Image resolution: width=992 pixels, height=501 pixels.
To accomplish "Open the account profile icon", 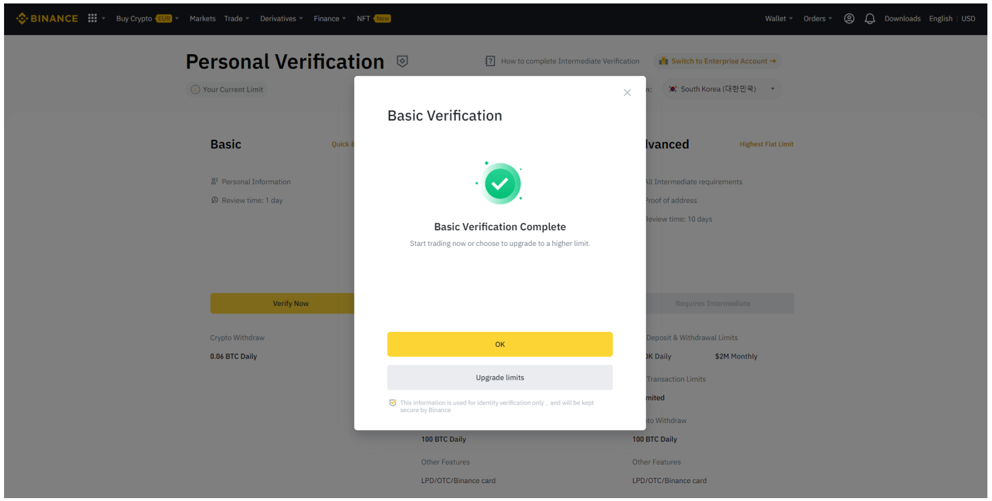I will [849, 18].
